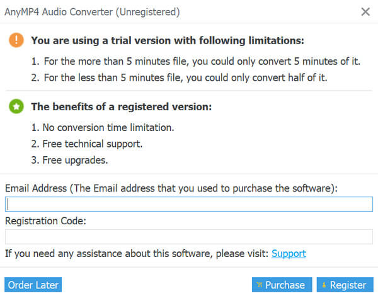Image resolution: width=378 pixels, height=303 pixels.
Task: Focus the Email Address input field
Action: tap(189, 204)
